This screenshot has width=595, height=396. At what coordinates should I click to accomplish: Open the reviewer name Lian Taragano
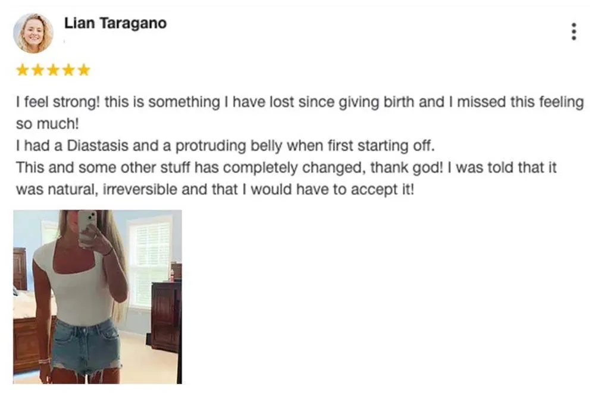click(x=115, y=23)
